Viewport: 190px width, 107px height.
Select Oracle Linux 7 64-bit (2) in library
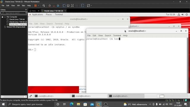point(18,22)
